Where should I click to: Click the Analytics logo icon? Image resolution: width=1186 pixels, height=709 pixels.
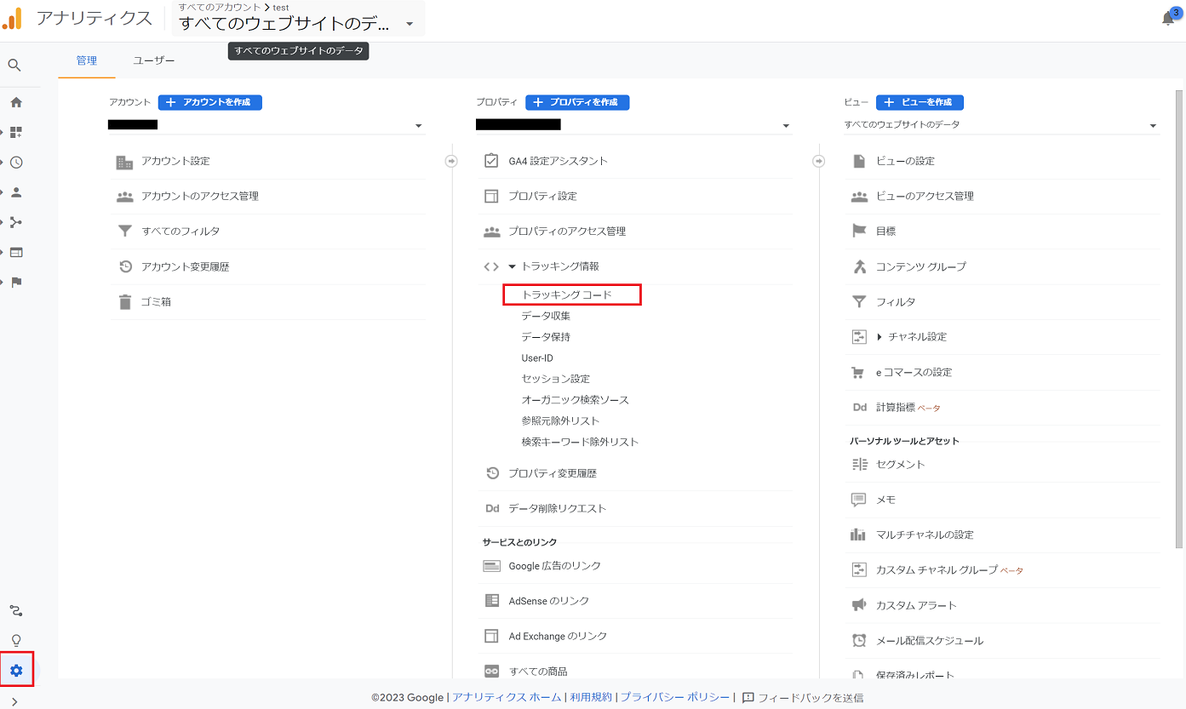click(13, 17)
